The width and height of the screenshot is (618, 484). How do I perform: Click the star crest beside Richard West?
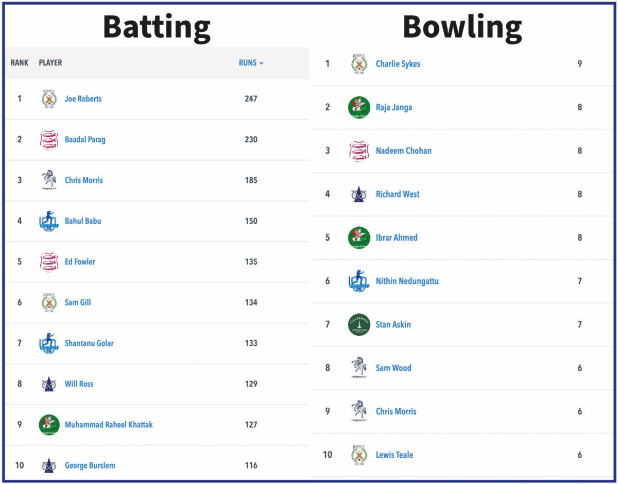click(x=359, y=194)
